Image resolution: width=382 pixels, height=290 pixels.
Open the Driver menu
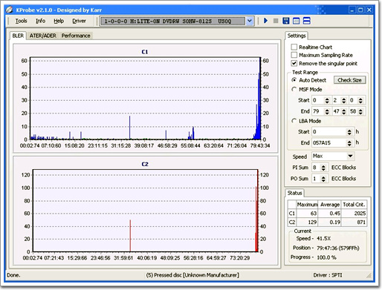(x=79, y=21)
